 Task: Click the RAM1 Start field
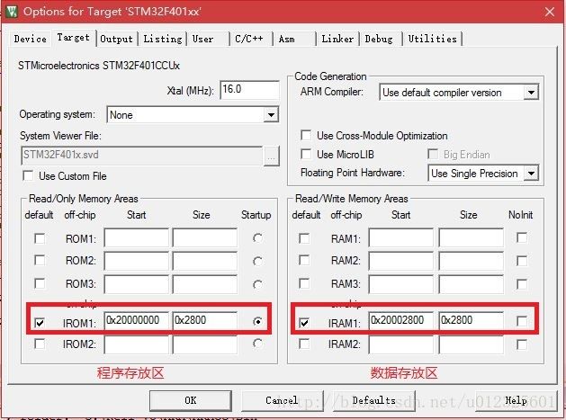tap(401, 237)
